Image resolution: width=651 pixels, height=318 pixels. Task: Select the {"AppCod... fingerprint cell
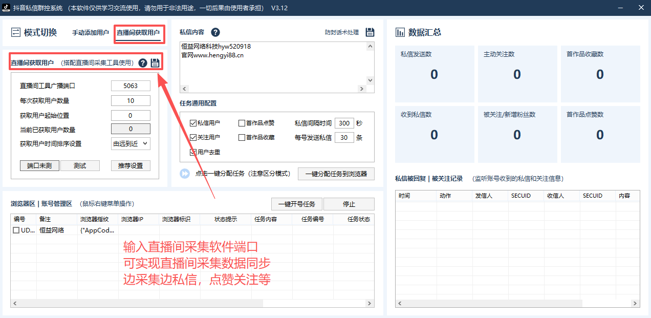click(98, 230)
